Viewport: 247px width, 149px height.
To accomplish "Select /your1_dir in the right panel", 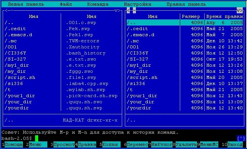I will coord(142,96).
